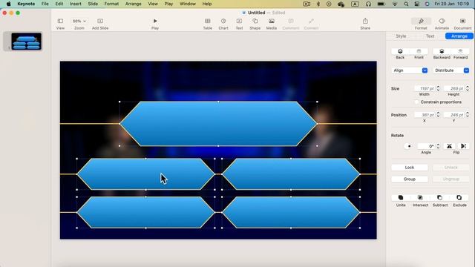Switch to the Text tab
The height and width of the screenshot is (267, 475).
[x=430, y=36]
